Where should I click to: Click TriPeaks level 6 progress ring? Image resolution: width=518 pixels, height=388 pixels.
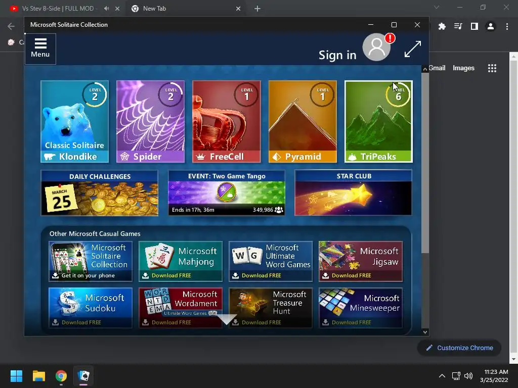click(x=398, y=94)
